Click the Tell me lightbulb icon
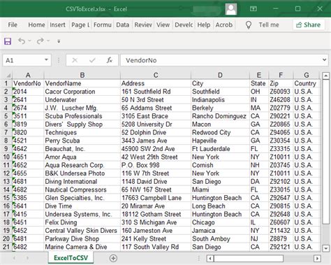The image size is (331, 265). click(249, 25)
